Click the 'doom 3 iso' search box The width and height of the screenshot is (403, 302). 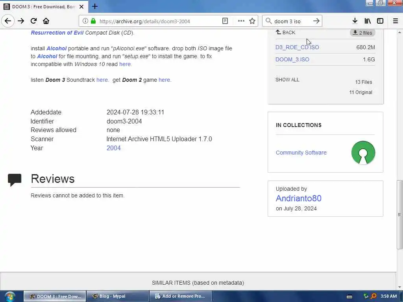pos(292,21)
